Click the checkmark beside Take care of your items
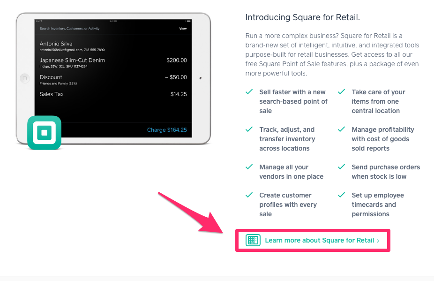This screenshot has height=281, width=434. (342, 92)
